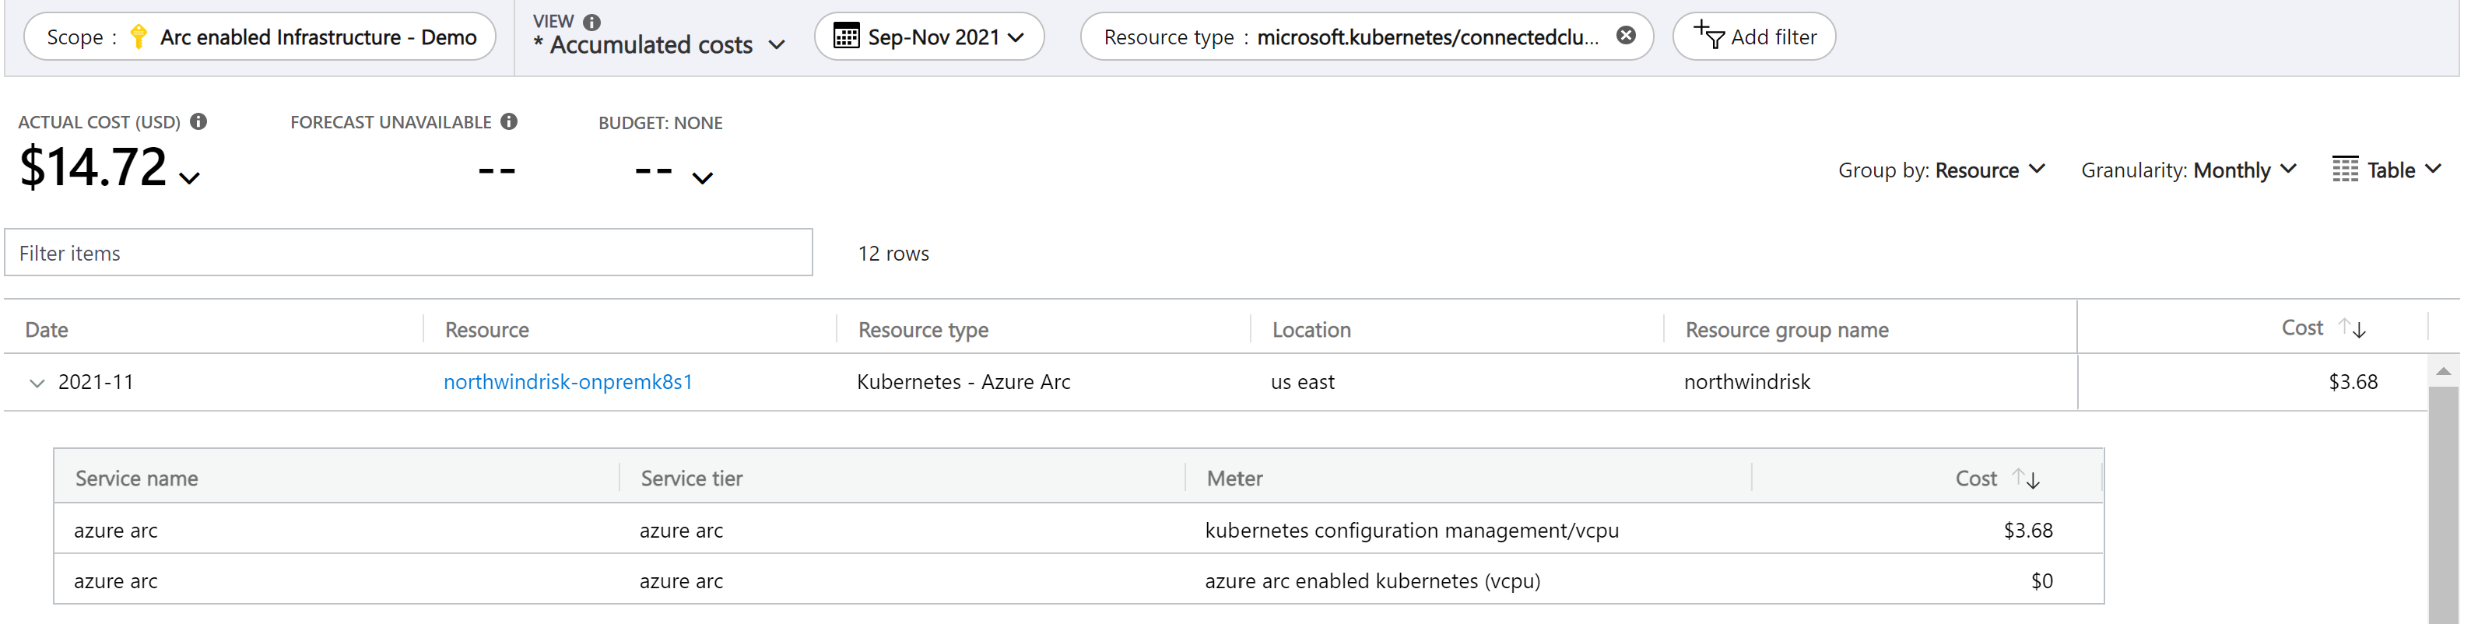The height and width of the screenshot is (624, 2471).
Task: Sort service detail table by Cost
Action: 2027,479
